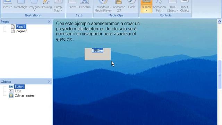Insert a Windows Media Player clip
Viewport: 222px width, 125px height.
(x=103, y=6)
